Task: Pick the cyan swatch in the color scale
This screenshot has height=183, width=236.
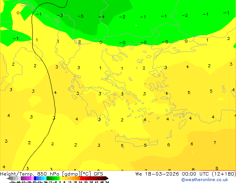Action: click(x=45, y=178)
